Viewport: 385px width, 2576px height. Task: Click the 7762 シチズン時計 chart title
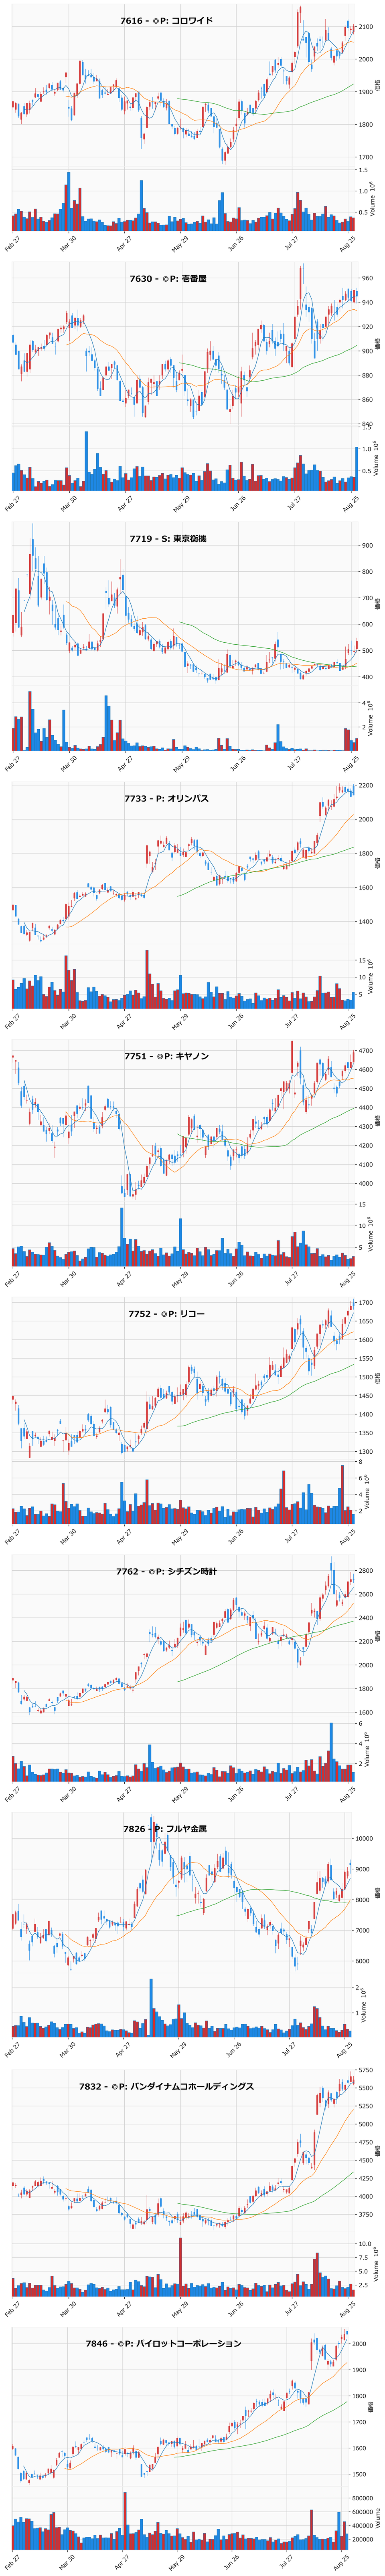pyautogui.click(x=166, y=1572)
